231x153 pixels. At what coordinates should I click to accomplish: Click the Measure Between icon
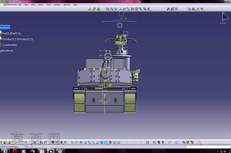click(154, 142)
